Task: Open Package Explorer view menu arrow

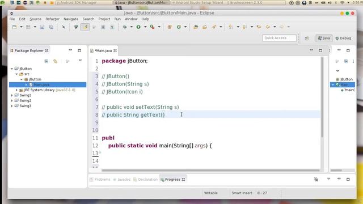Action: tap(80, 61)
